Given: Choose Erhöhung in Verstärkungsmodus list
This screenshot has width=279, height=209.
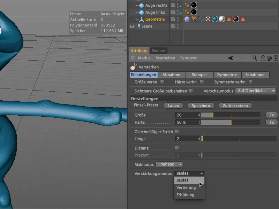Looking at the screenshot, I should point(189,195).
